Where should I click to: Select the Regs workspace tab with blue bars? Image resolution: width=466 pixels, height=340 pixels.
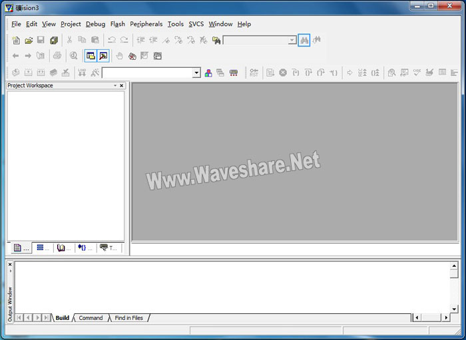coord(43,248)
